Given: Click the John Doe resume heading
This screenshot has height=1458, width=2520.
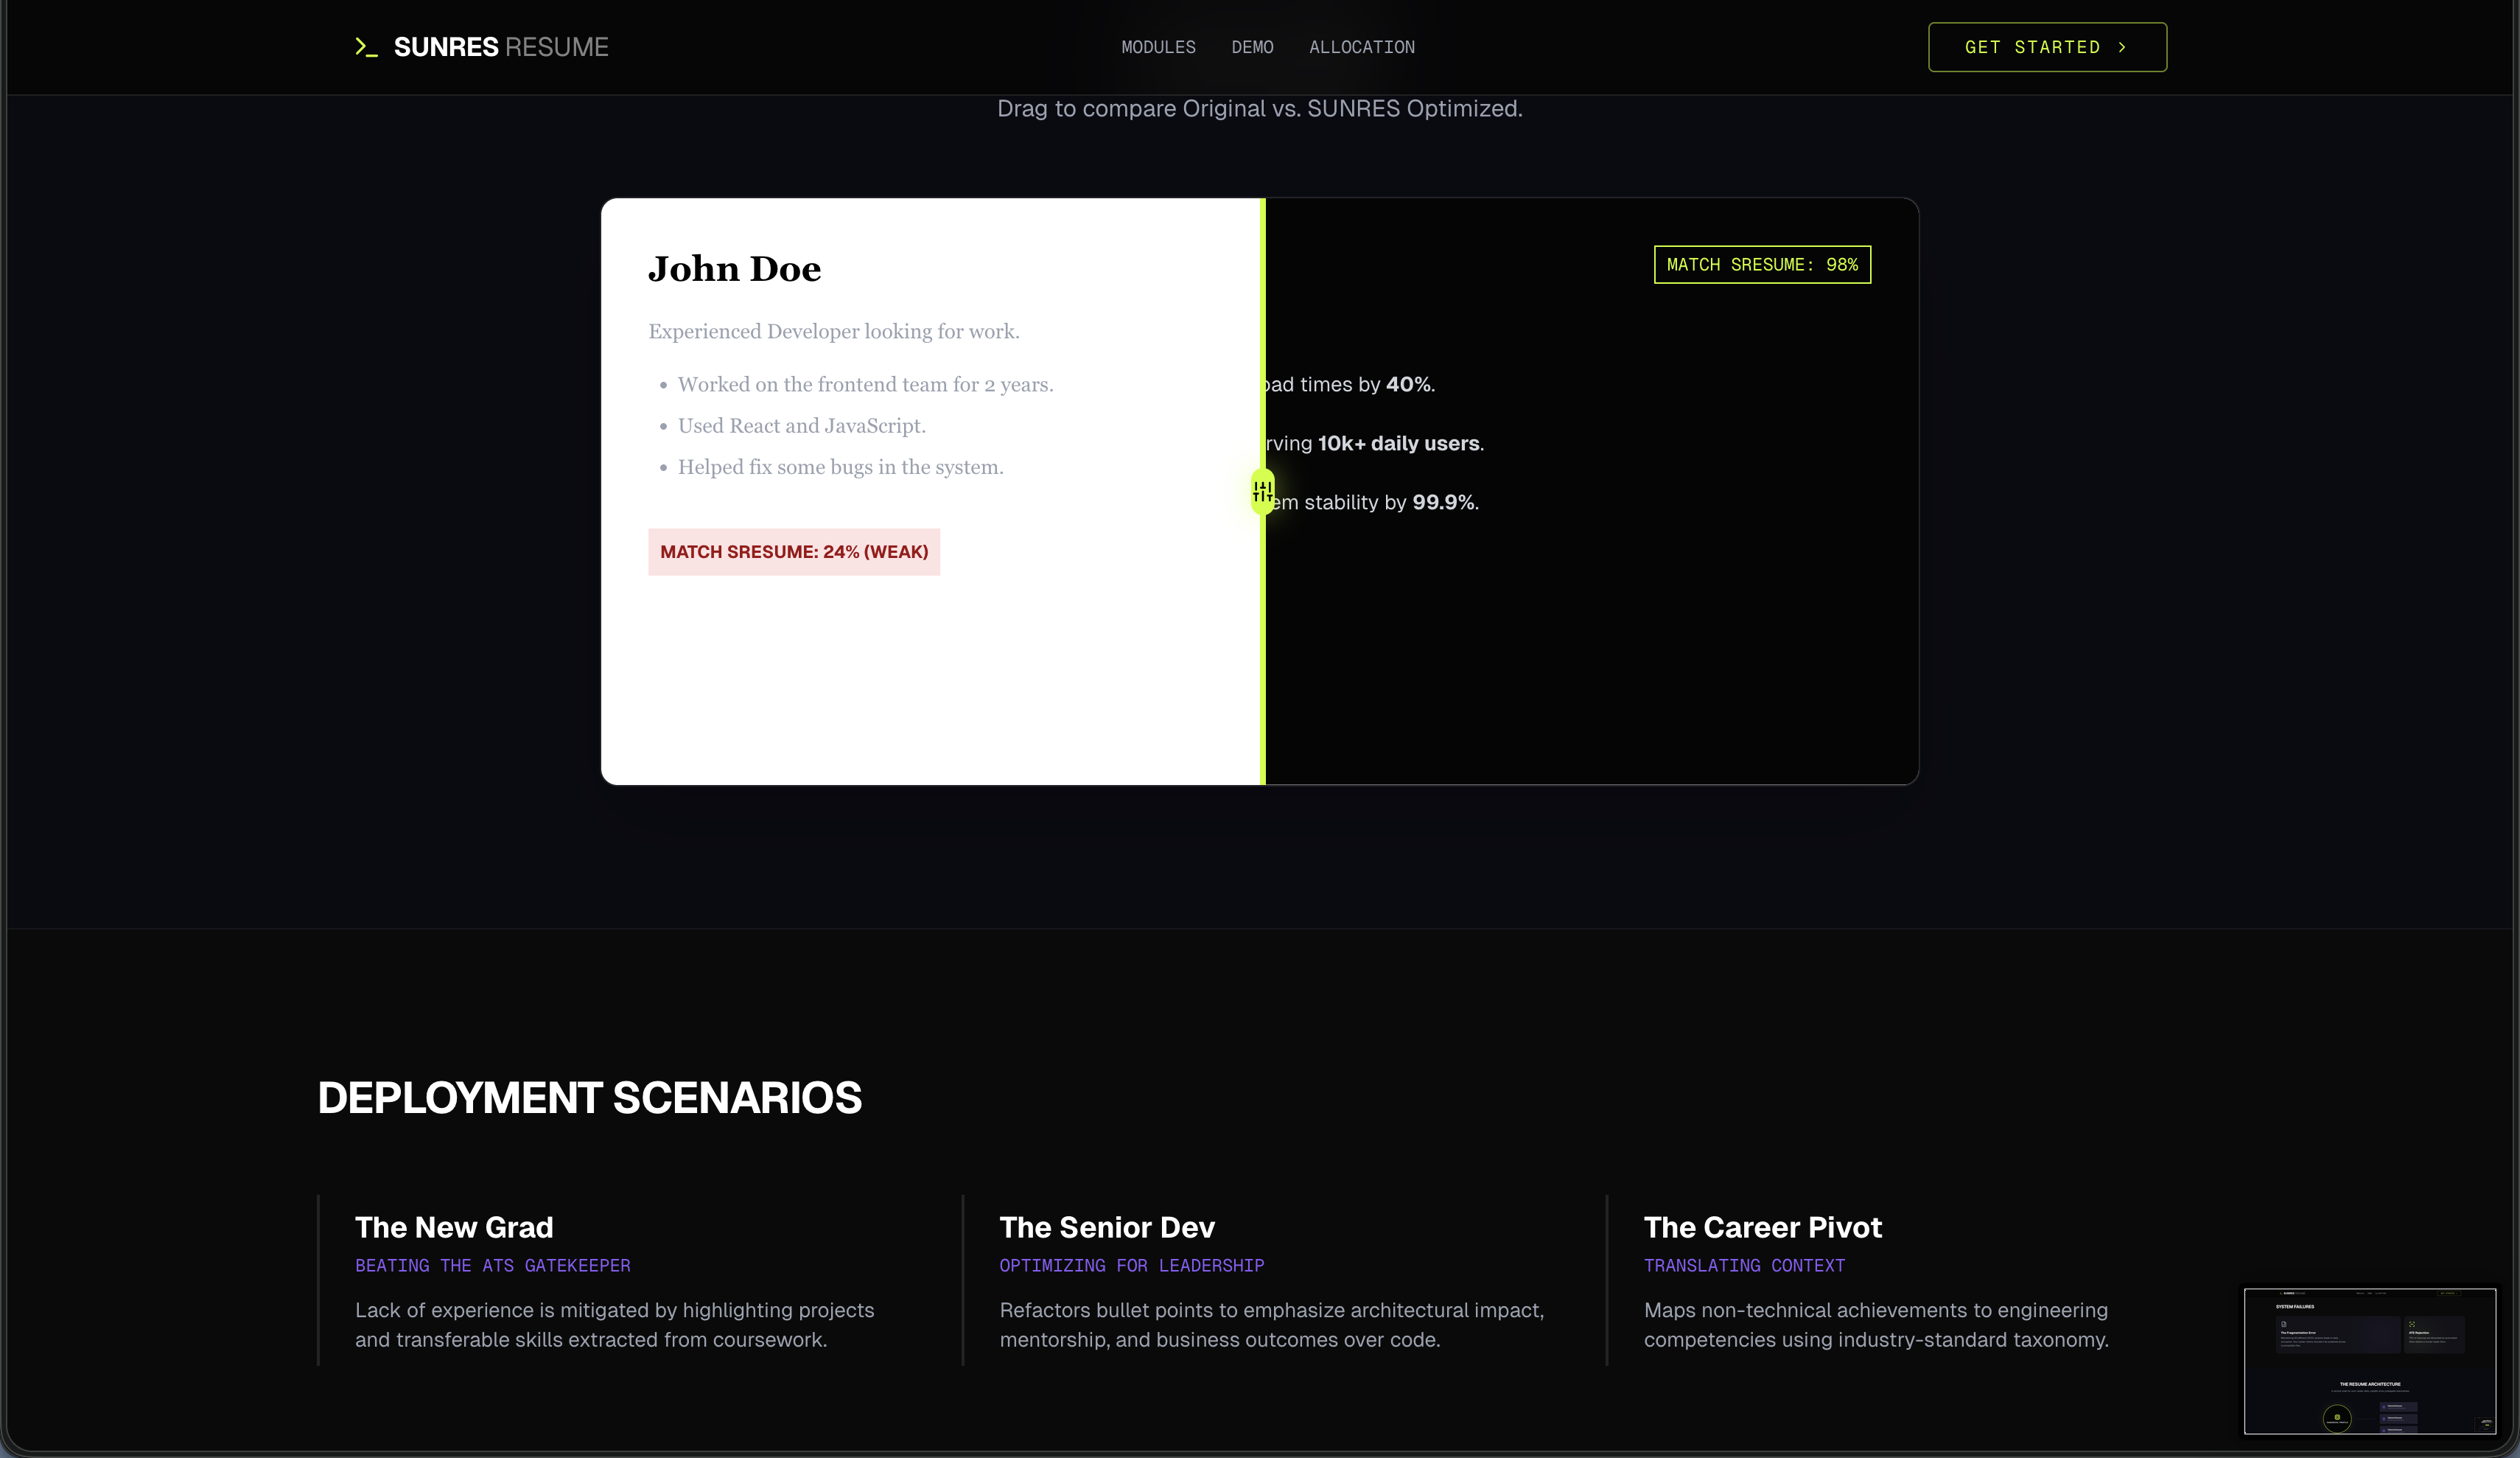Looking at the screenshot, I should [734, 269].
